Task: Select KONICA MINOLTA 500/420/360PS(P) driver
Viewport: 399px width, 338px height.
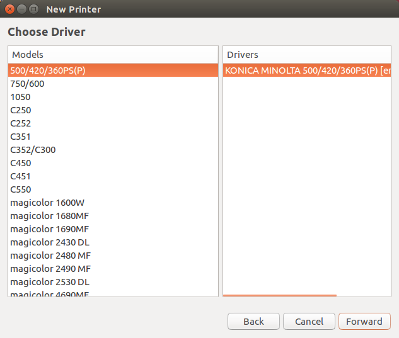Action: [307, 70]
